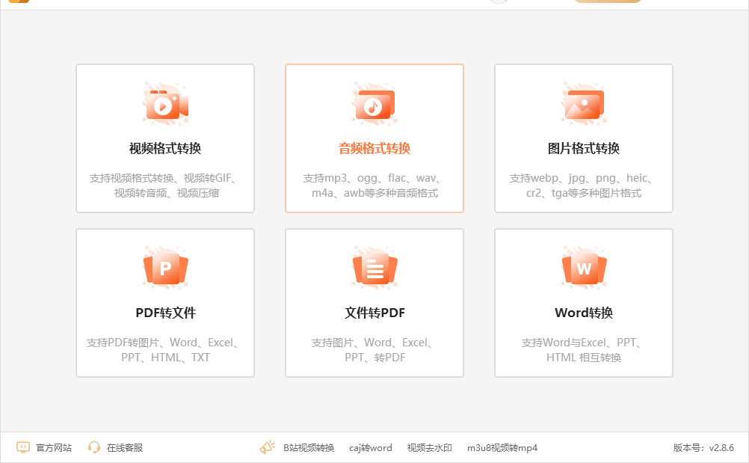Screen dimensions: 749x463
Task: Click the video camera icon for 视频格式转换
Action: pyautogui.click(x=165, y=105)
